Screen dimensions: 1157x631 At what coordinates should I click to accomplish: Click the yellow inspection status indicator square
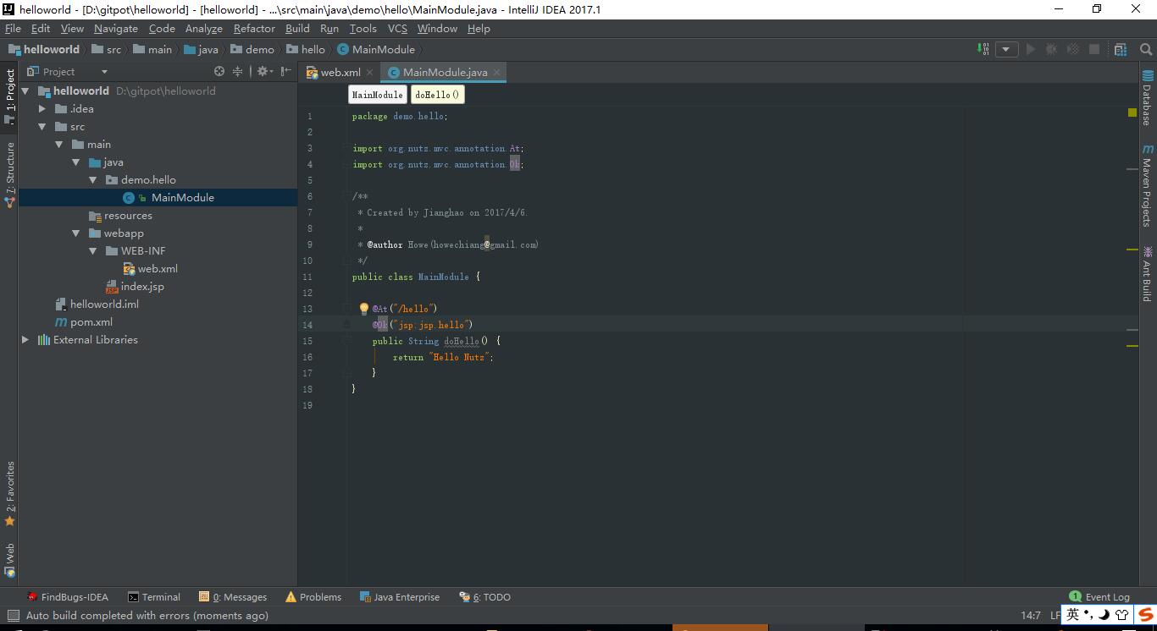click(x=1132, y=112)
